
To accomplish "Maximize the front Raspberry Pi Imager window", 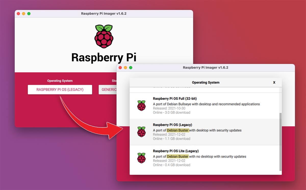I will coord(131,67).
